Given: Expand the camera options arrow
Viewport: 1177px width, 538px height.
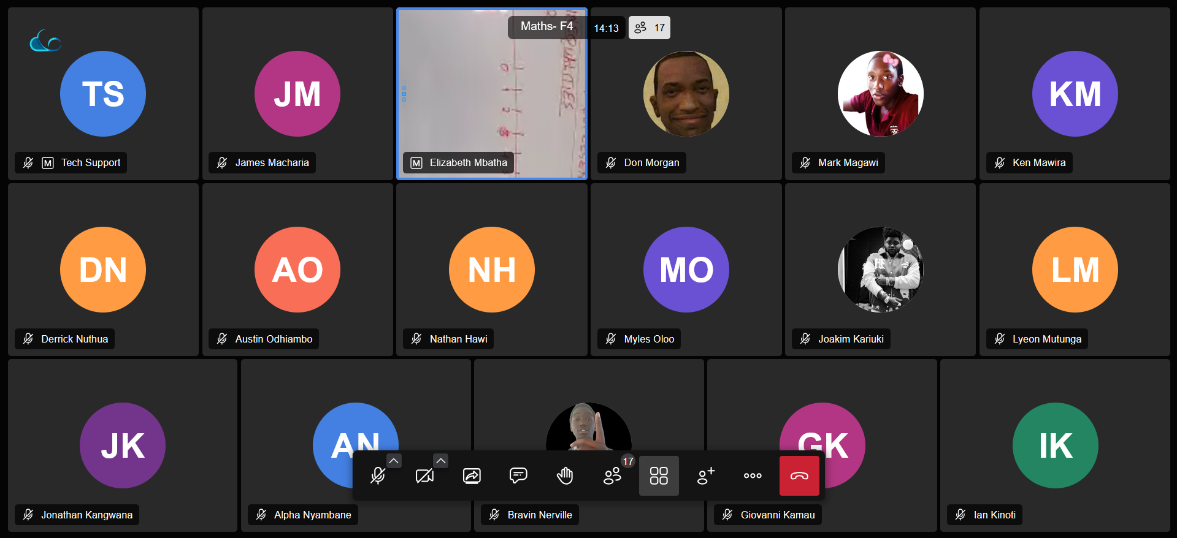Looking at the screenshot, I should [440, 461].
